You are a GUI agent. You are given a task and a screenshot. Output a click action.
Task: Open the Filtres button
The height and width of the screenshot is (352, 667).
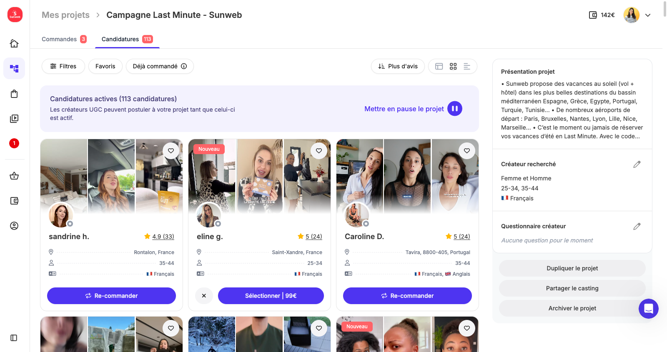pos(63,66)
